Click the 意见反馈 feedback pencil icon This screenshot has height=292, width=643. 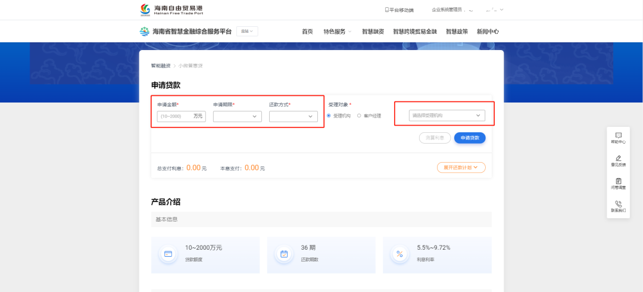click(x=618, y=158)
